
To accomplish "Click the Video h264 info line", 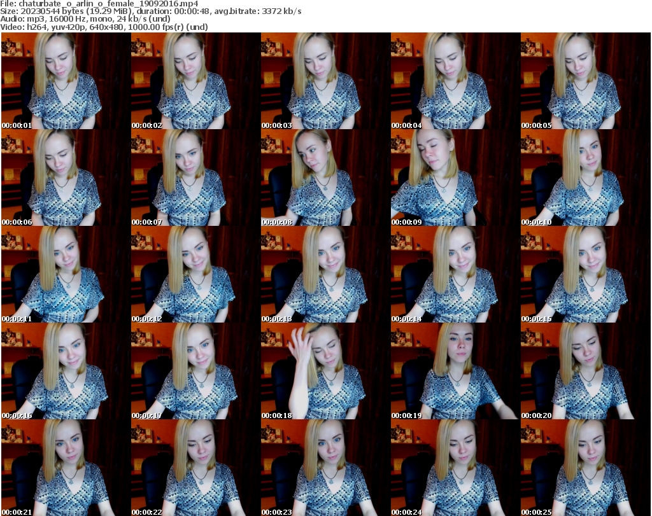I will (104, 27).
